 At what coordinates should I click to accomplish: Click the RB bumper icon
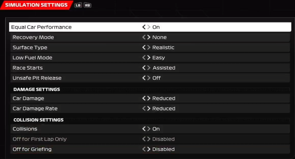pyautogui.click(x=88, y=5)
